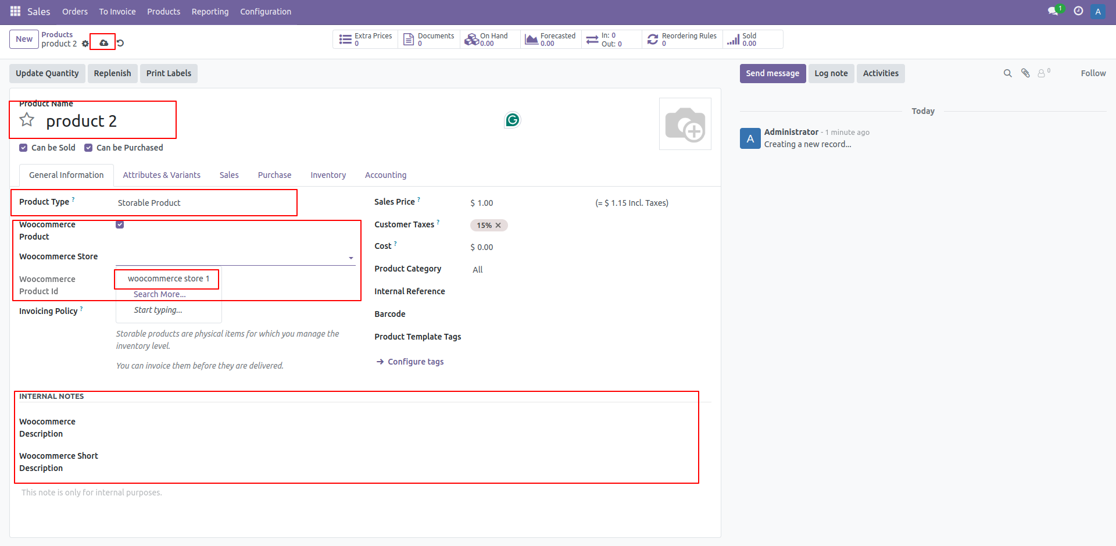The height and width of the screenshot is (546, 1116).
Task: Expand the Woocommerce Store dropdown arrow
Action: [x=350, y=258]
